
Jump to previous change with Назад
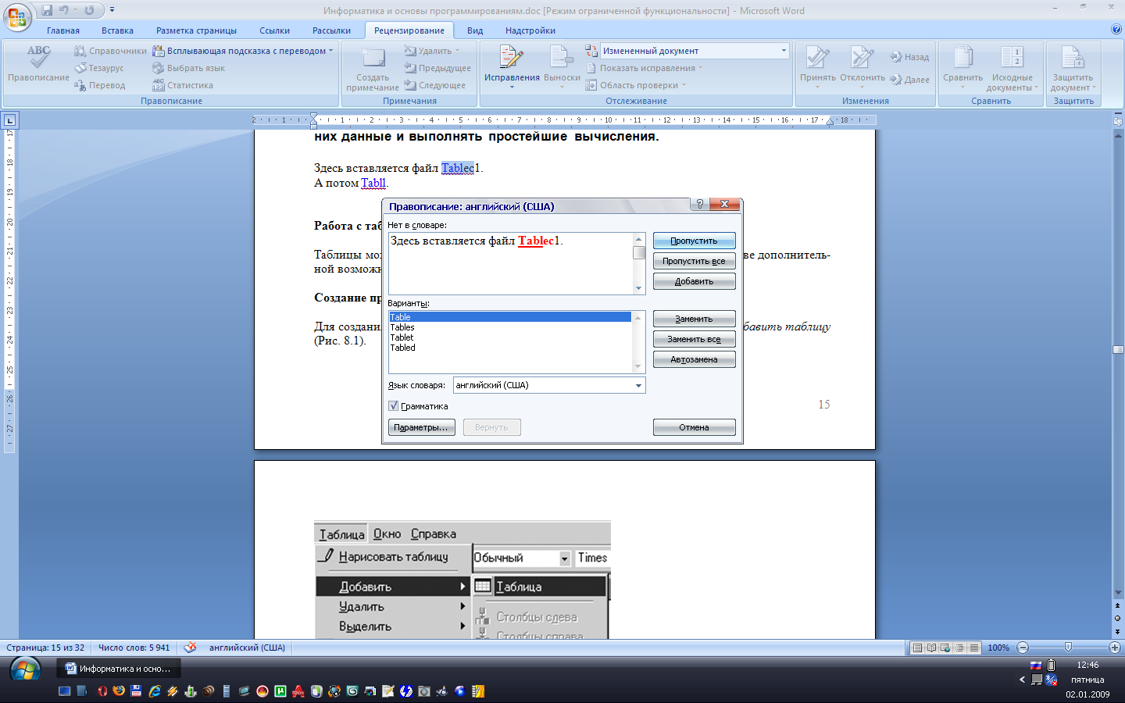(909, 57)
